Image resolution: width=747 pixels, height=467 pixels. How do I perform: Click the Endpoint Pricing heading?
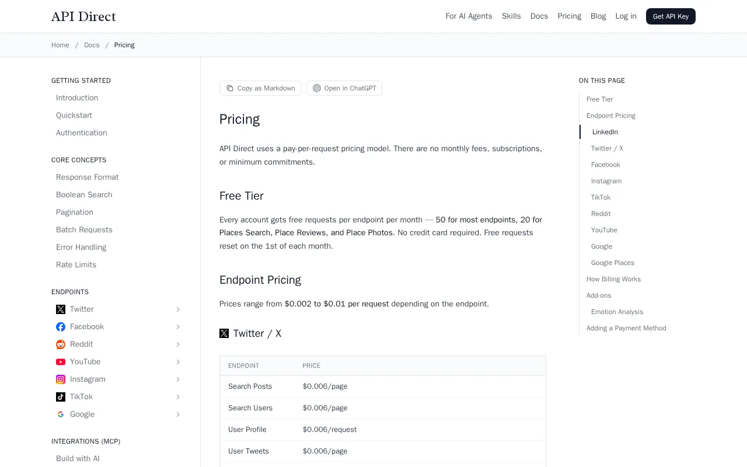[260, 280]
